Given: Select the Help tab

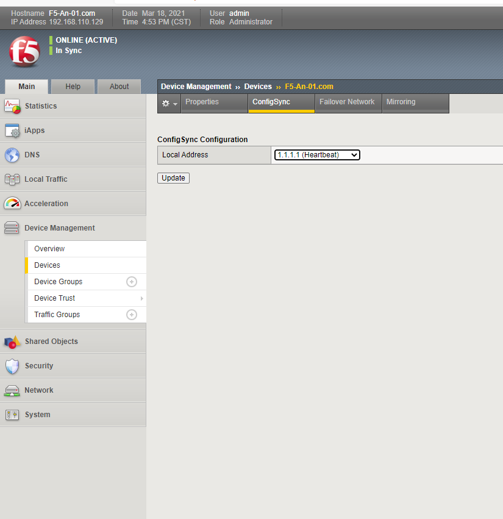Looking at the screenshot, I should [73, 87].
